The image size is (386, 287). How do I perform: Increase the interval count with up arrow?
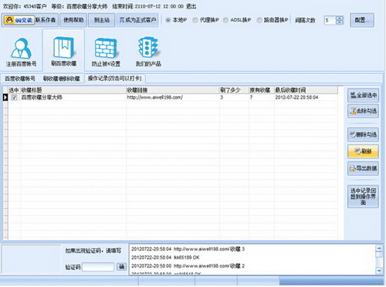(x=340, y=19)
